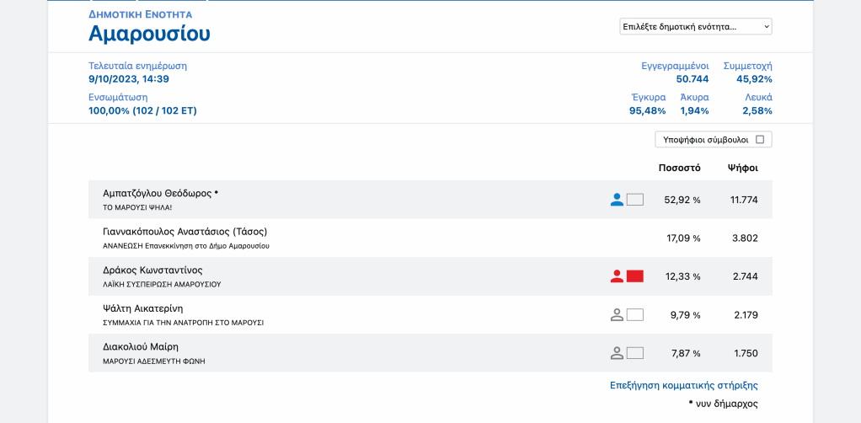
Task: Click red person icon beside Δράκος Κωνσταντίνος
Action: click(617, 276)
